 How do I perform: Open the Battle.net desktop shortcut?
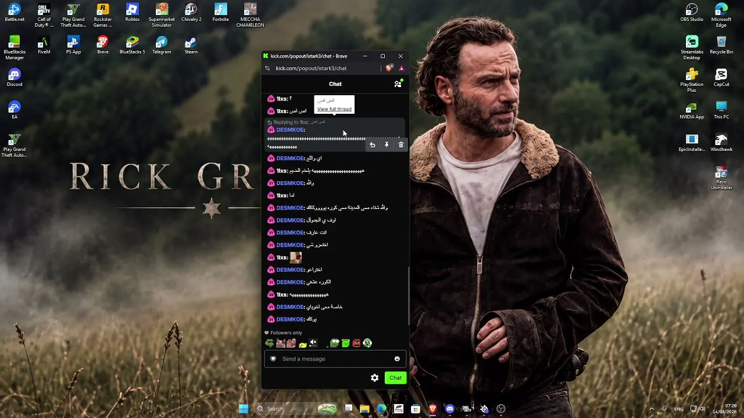tap(15, 13)
